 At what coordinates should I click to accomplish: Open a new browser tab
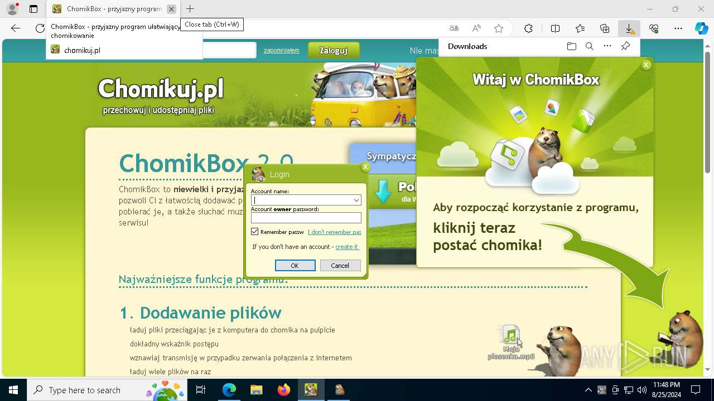(190, 9)
